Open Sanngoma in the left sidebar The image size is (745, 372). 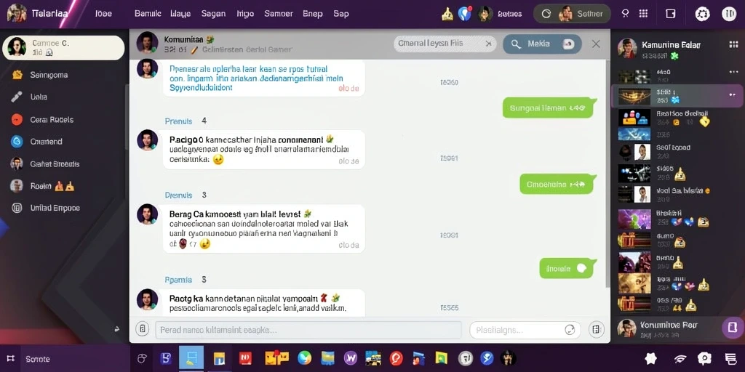click(x=49, y=75)
